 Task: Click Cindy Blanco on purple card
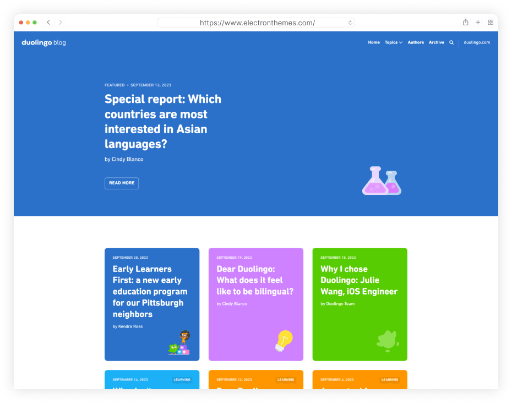click(x=235, y=304)
